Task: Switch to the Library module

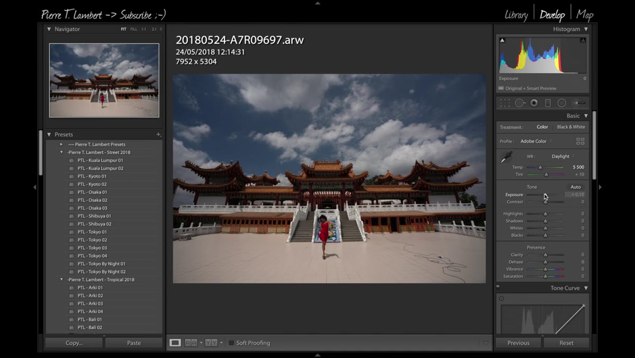Action: [x=516, y=14]
